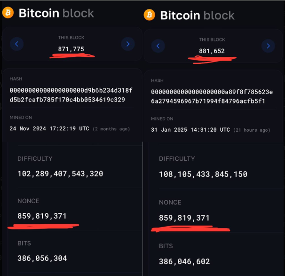Click the left block's nonce 859,819,371
This screenshot has height=276, width=285.
pyautogui.click(x=42, y=216)
